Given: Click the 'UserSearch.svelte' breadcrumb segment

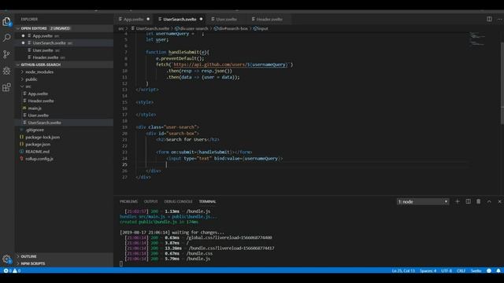Looking at the screenshot, I should tap(150, 28).
